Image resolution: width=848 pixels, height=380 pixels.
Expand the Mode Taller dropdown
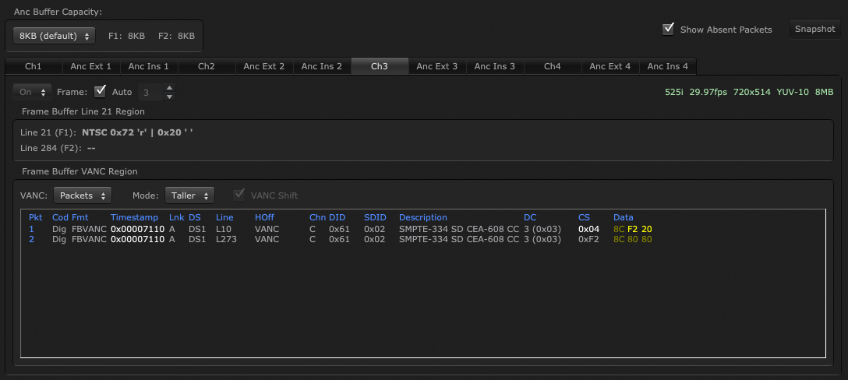[x=189, y=195]
